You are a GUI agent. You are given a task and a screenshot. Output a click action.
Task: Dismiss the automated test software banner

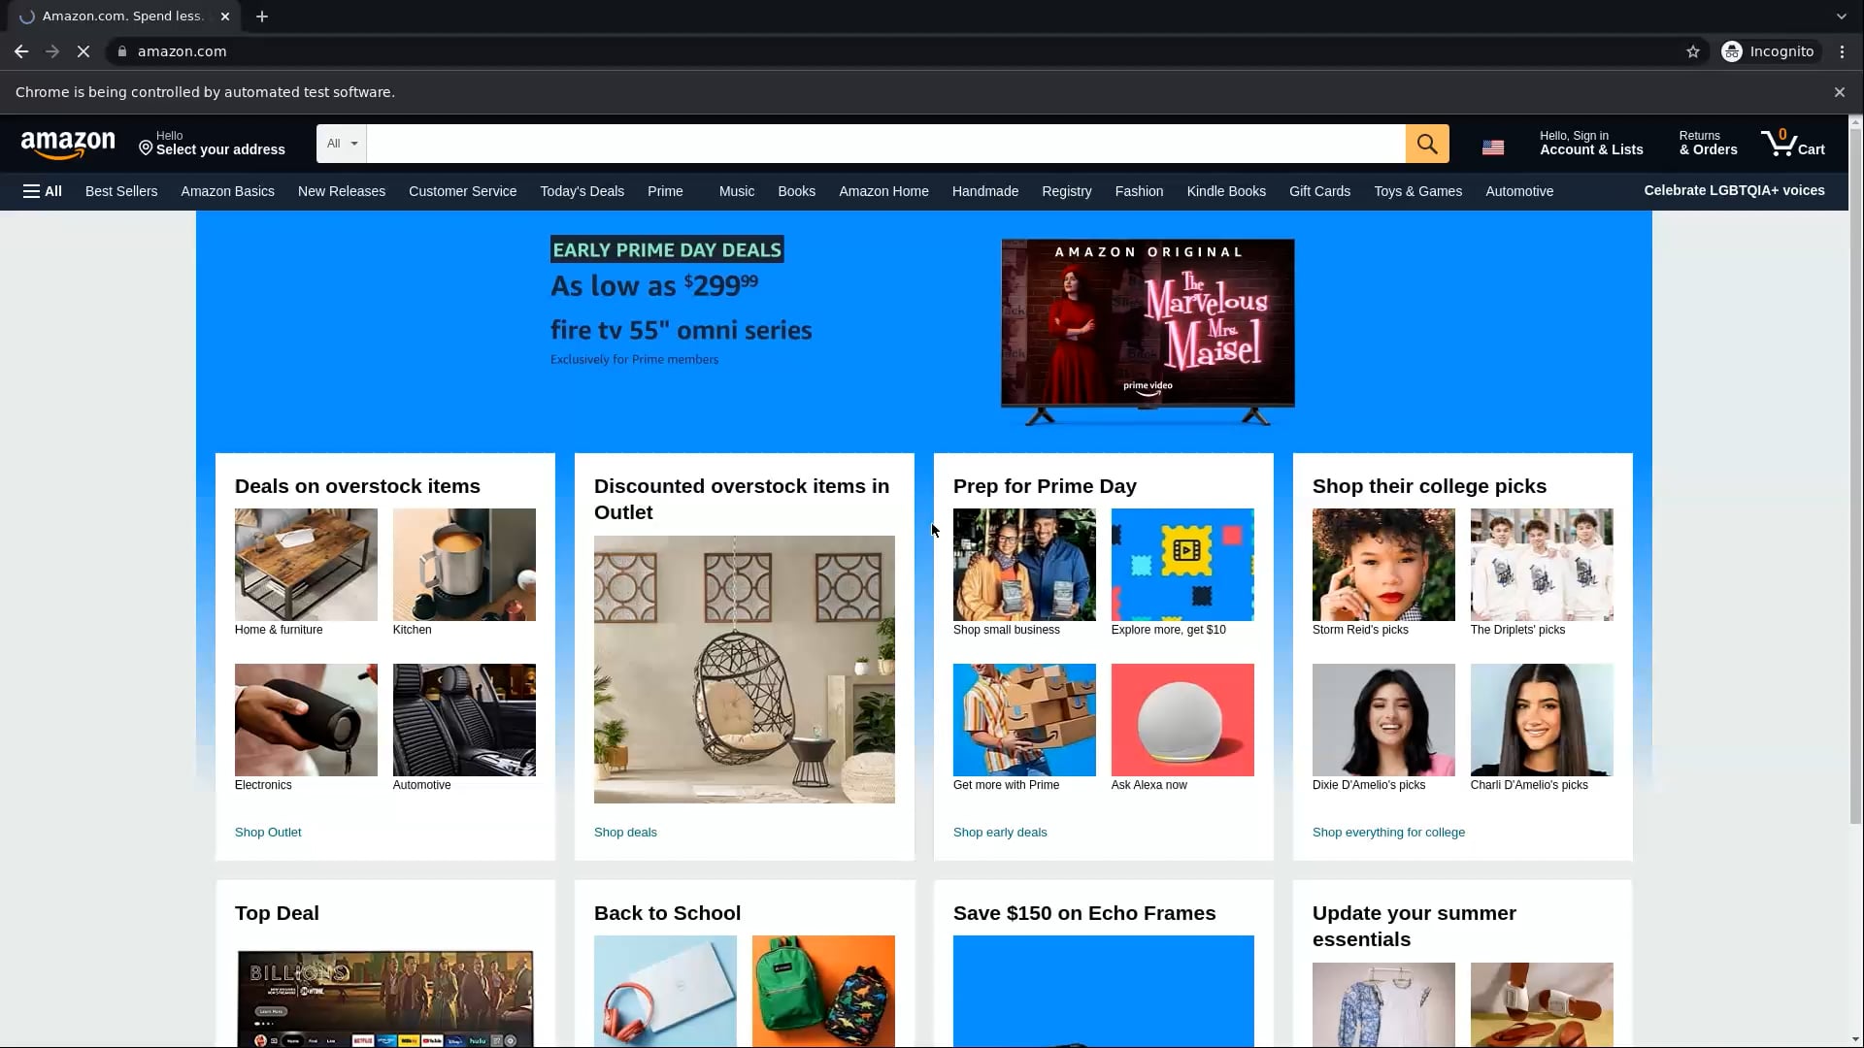[1839, 92]
